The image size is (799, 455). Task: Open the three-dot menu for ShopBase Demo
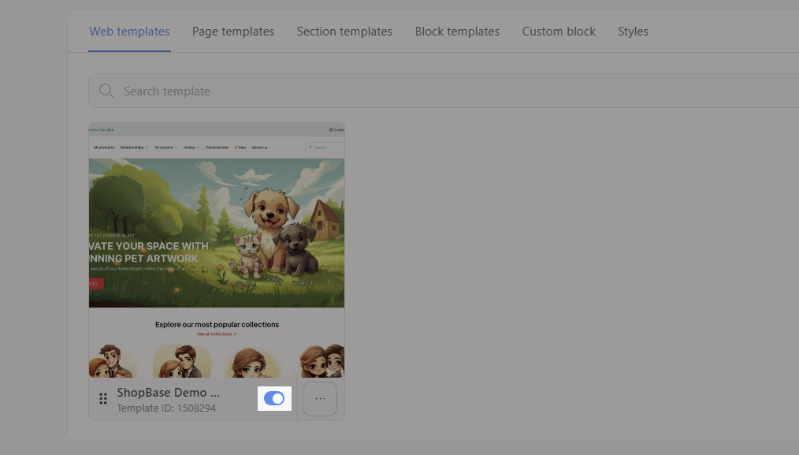320,399
